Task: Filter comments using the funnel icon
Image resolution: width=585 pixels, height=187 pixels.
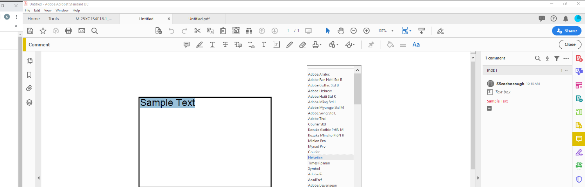Action: [x=557, y=58]
